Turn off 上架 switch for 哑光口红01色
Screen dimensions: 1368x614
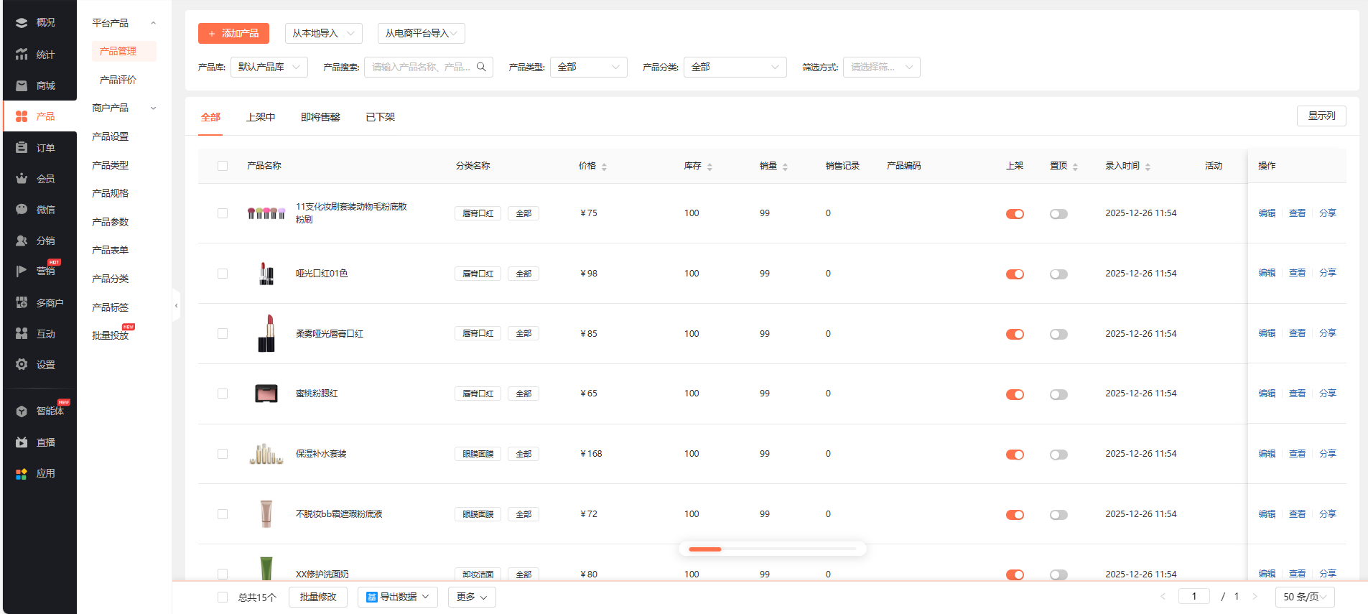click(x=1015, y=274)
